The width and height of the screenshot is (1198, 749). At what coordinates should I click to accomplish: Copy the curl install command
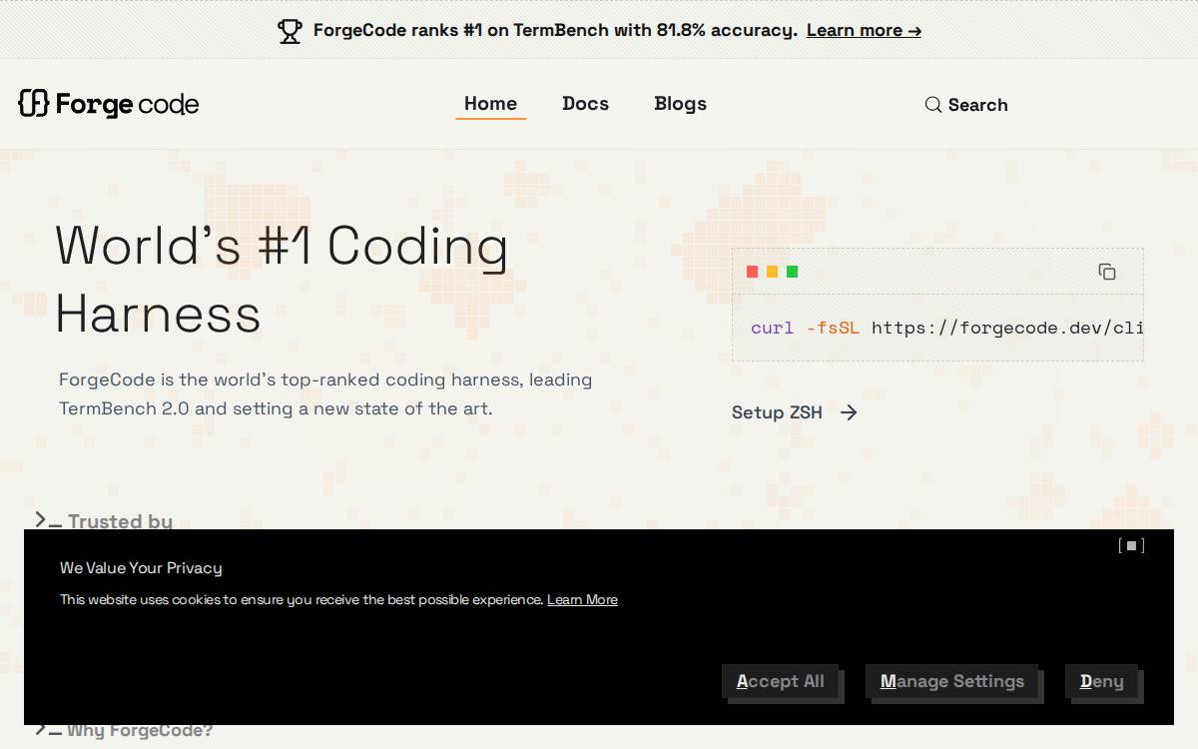1107,272
